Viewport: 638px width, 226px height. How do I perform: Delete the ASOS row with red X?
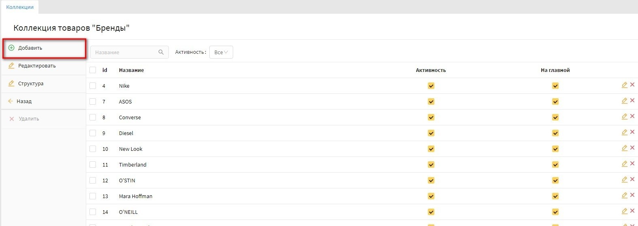click(632, 101)
